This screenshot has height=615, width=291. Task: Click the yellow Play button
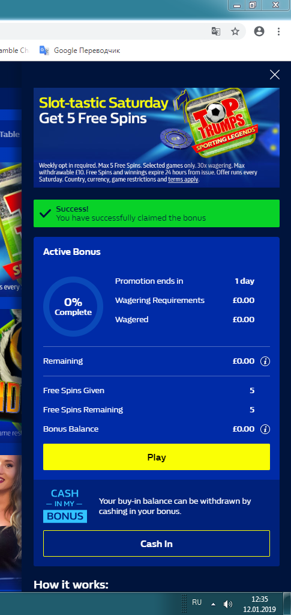[156, 457]
